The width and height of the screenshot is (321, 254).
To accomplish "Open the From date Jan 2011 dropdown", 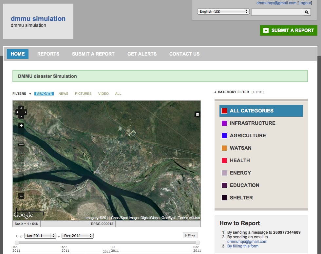I will click(40, 236).
